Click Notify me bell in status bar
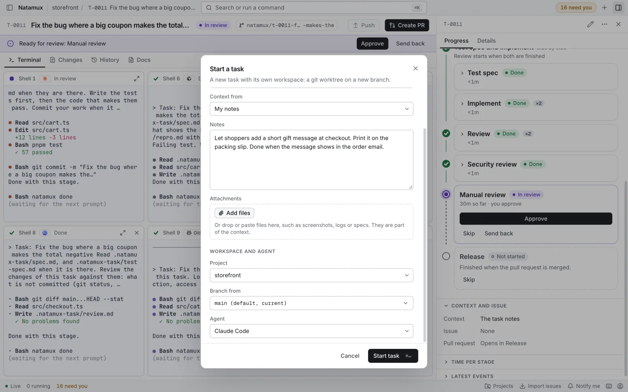Image resolution: width=628 pixels, height=392 pixels. click(584, 386)
